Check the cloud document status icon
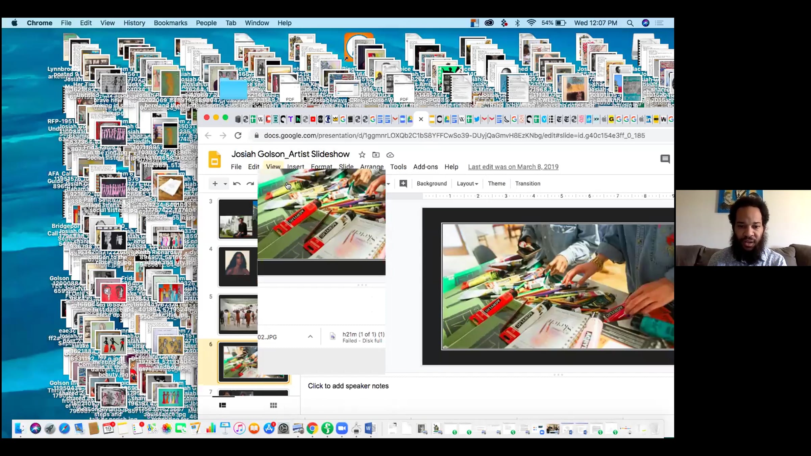Viewport: 811px width, 456px height. point(390,155)
